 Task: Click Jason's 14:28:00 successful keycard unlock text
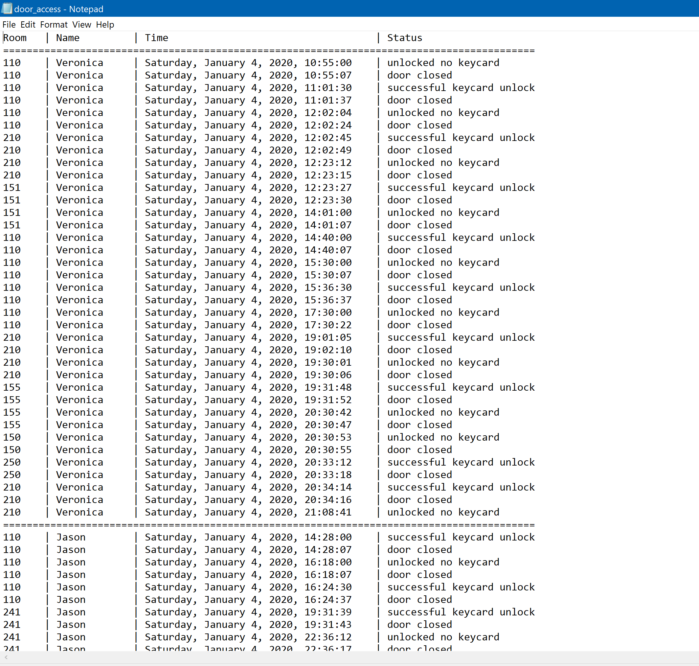click(x=461, y=537)
